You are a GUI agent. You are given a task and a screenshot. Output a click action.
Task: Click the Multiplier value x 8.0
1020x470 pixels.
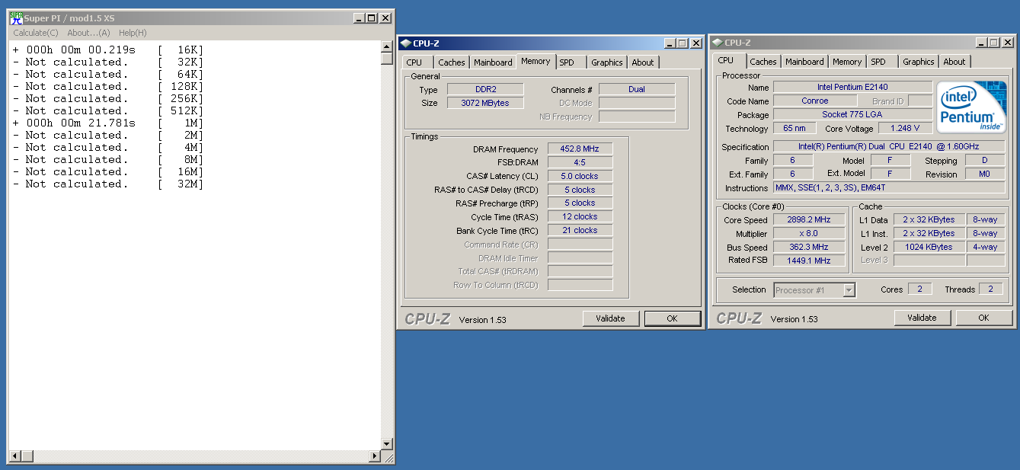point(808,233)
